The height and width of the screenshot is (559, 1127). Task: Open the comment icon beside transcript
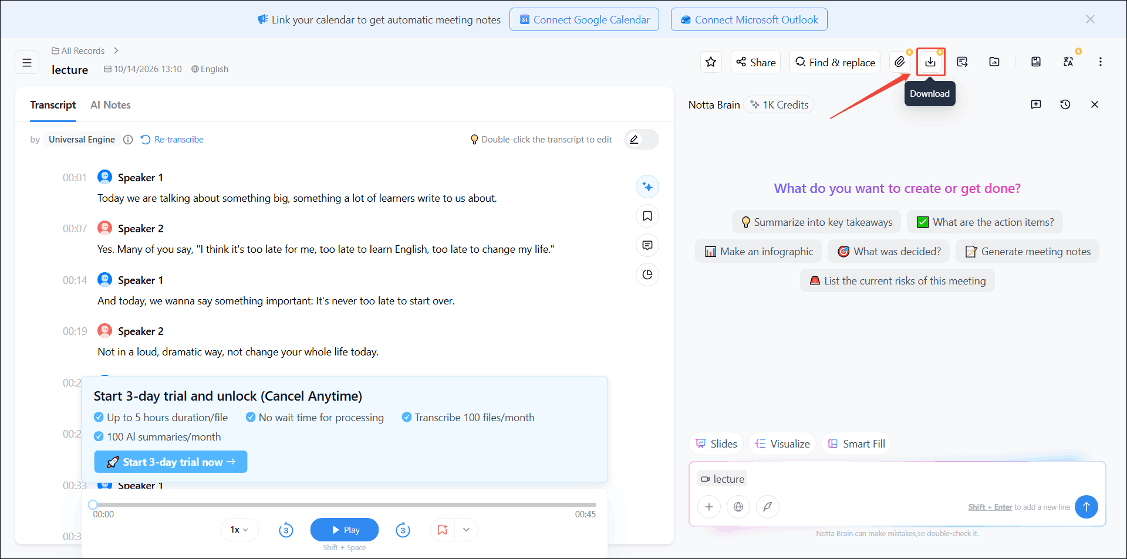(647, 245)
